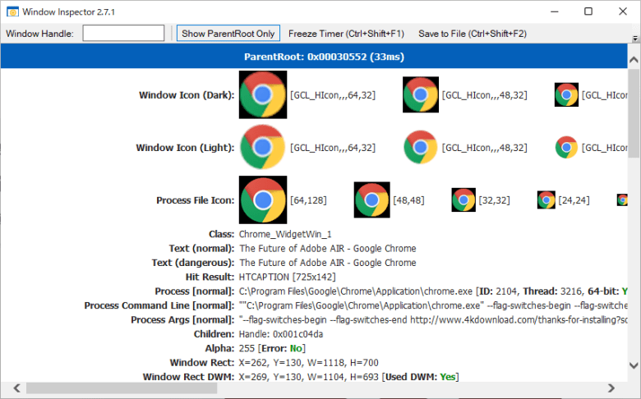The image size is (641, 399).
Task: Click the Children value Handle: 0x001c04da
Action: (281, 334)
